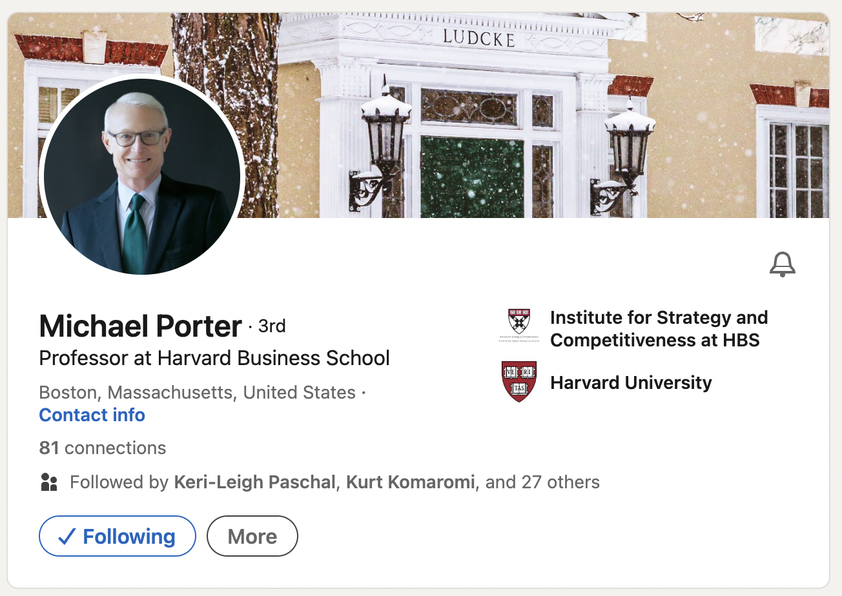View the 81 connections list
Screen dimensions: 842x596
click(x=102, y=448)
